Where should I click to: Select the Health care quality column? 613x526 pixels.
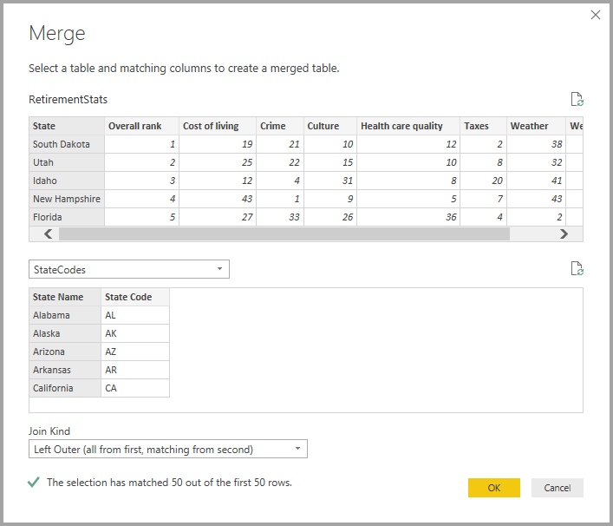[408, 126]
